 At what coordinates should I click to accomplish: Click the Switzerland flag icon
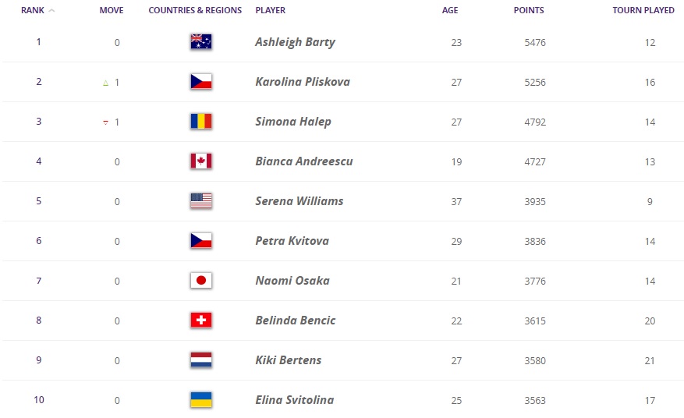(x=201, y=320)
